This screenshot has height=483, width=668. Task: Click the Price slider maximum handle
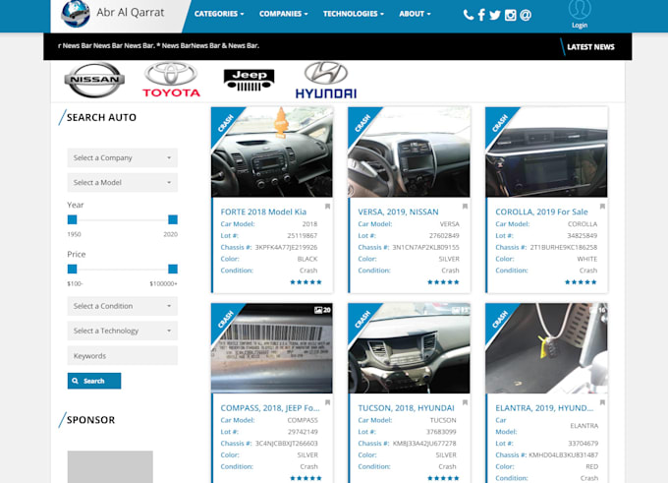pyautogui.click(x=173, y=269)
